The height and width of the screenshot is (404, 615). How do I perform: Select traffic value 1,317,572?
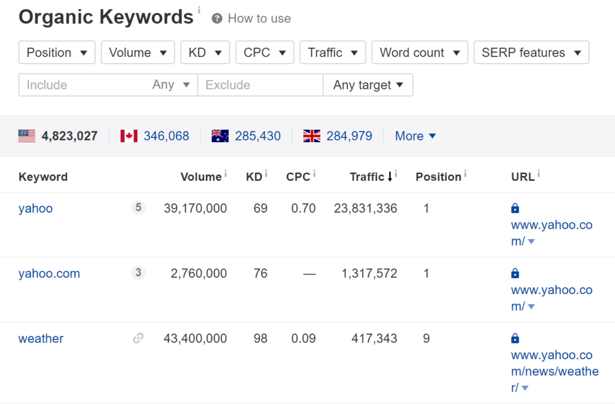(x=369, y=273)
